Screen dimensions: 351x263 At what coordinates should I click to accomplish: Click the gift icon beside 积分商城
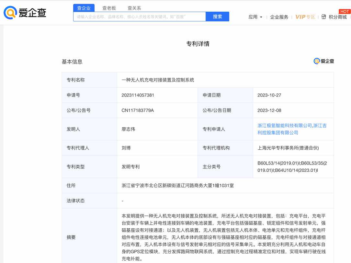click(x=324, y=17)
